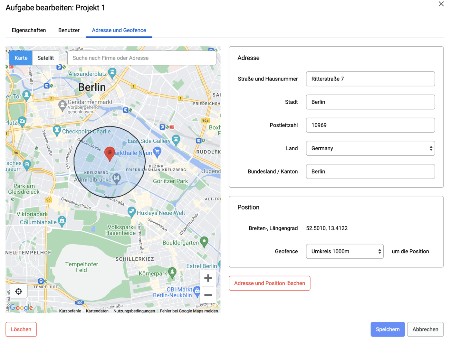The width and height of the screenshot is (451, 343).
Task: Select the Bouldergarten green map marker
Action: click(204, 241)
